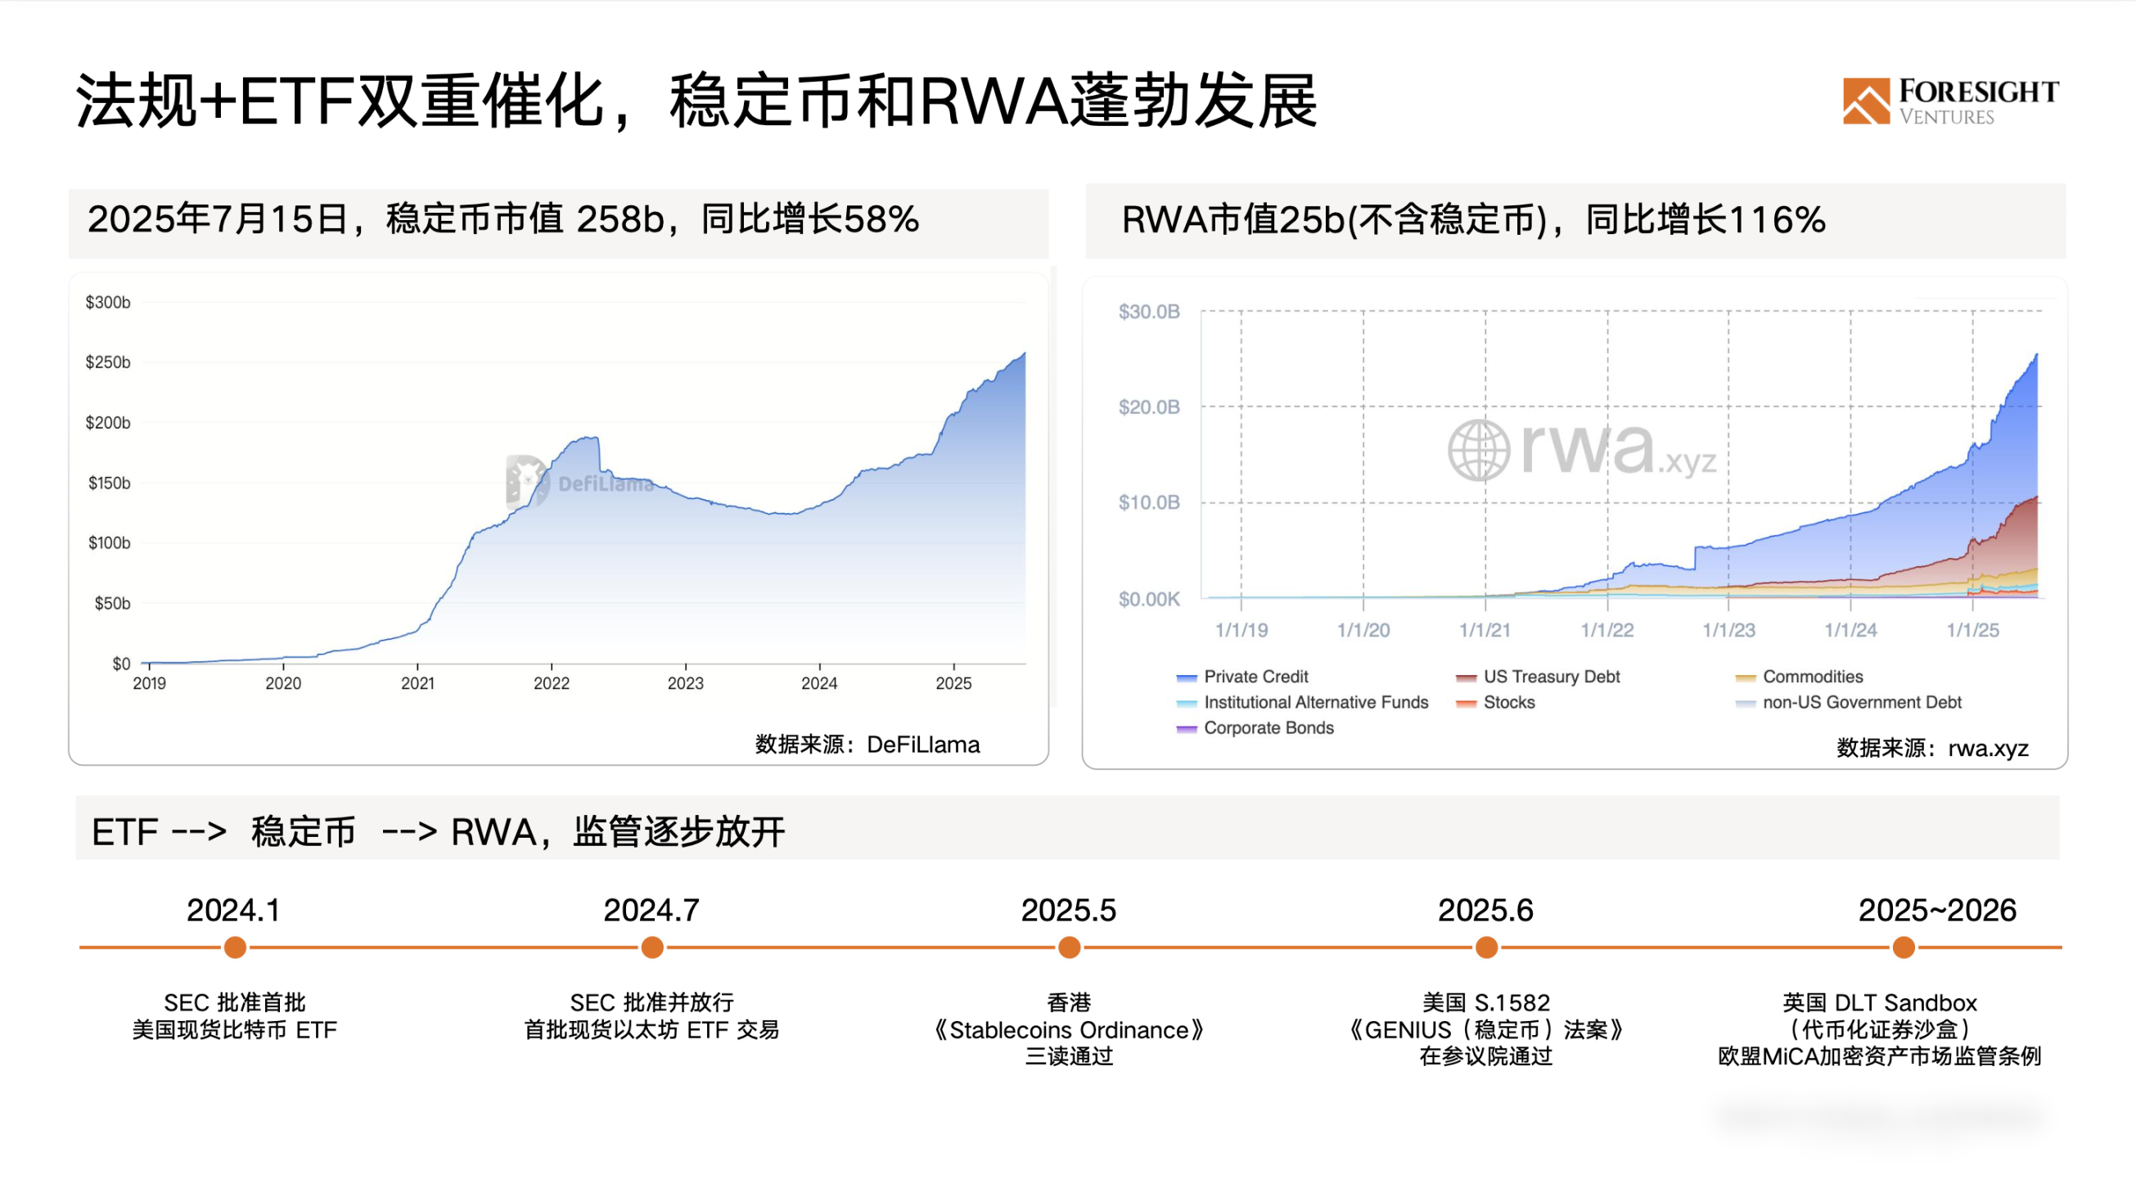Click the ETF --> 稳定币 --> RWA heading

[438, 831]
